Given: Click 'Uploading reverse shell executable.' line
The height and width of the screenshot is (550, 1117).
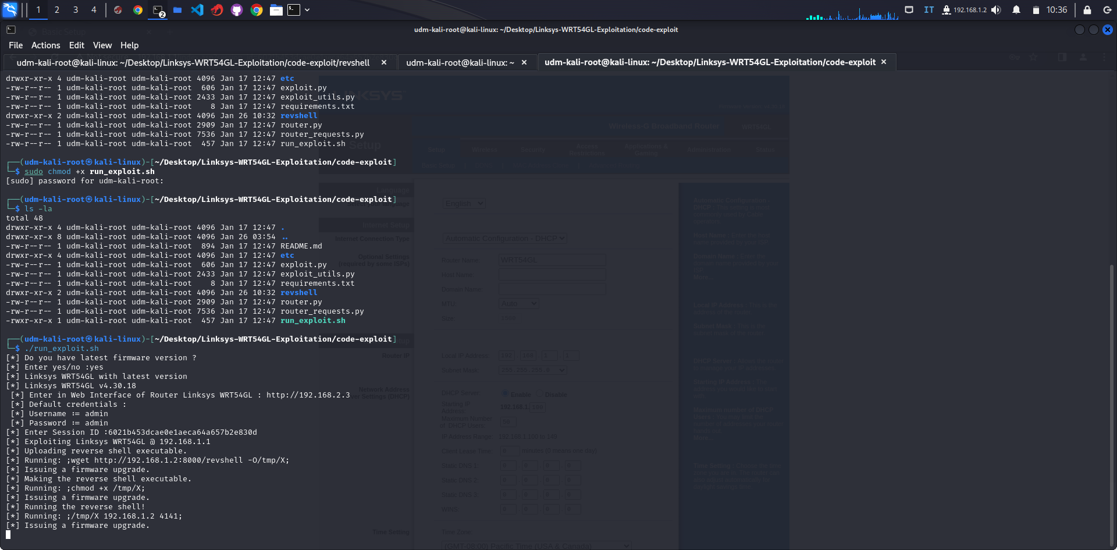Looking at the screenshot, I should (97, 451).
